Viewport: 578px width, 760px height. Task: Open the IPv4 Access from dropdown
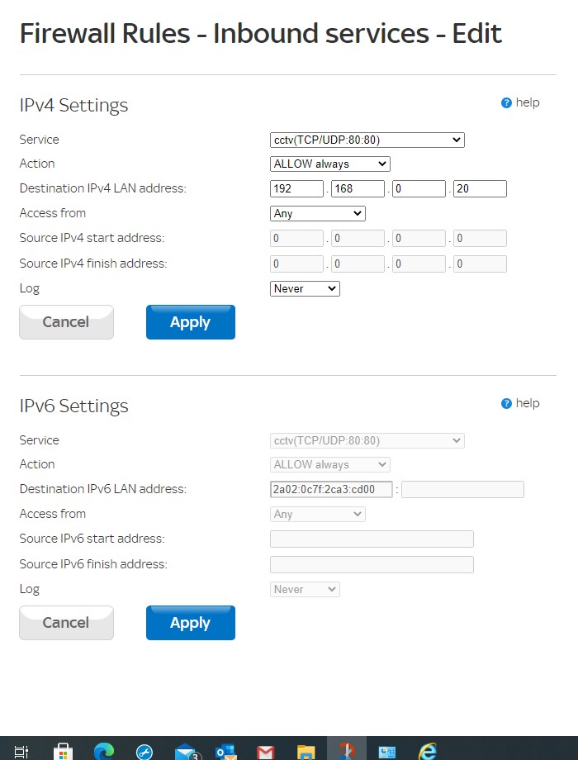[x=318, y=214]
